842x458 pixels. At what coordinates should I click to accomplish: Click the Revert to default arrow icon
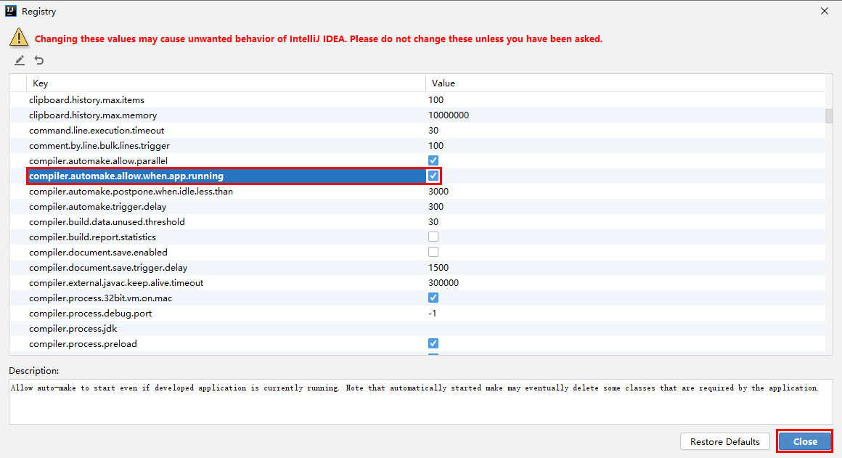[x=39, y=60]
